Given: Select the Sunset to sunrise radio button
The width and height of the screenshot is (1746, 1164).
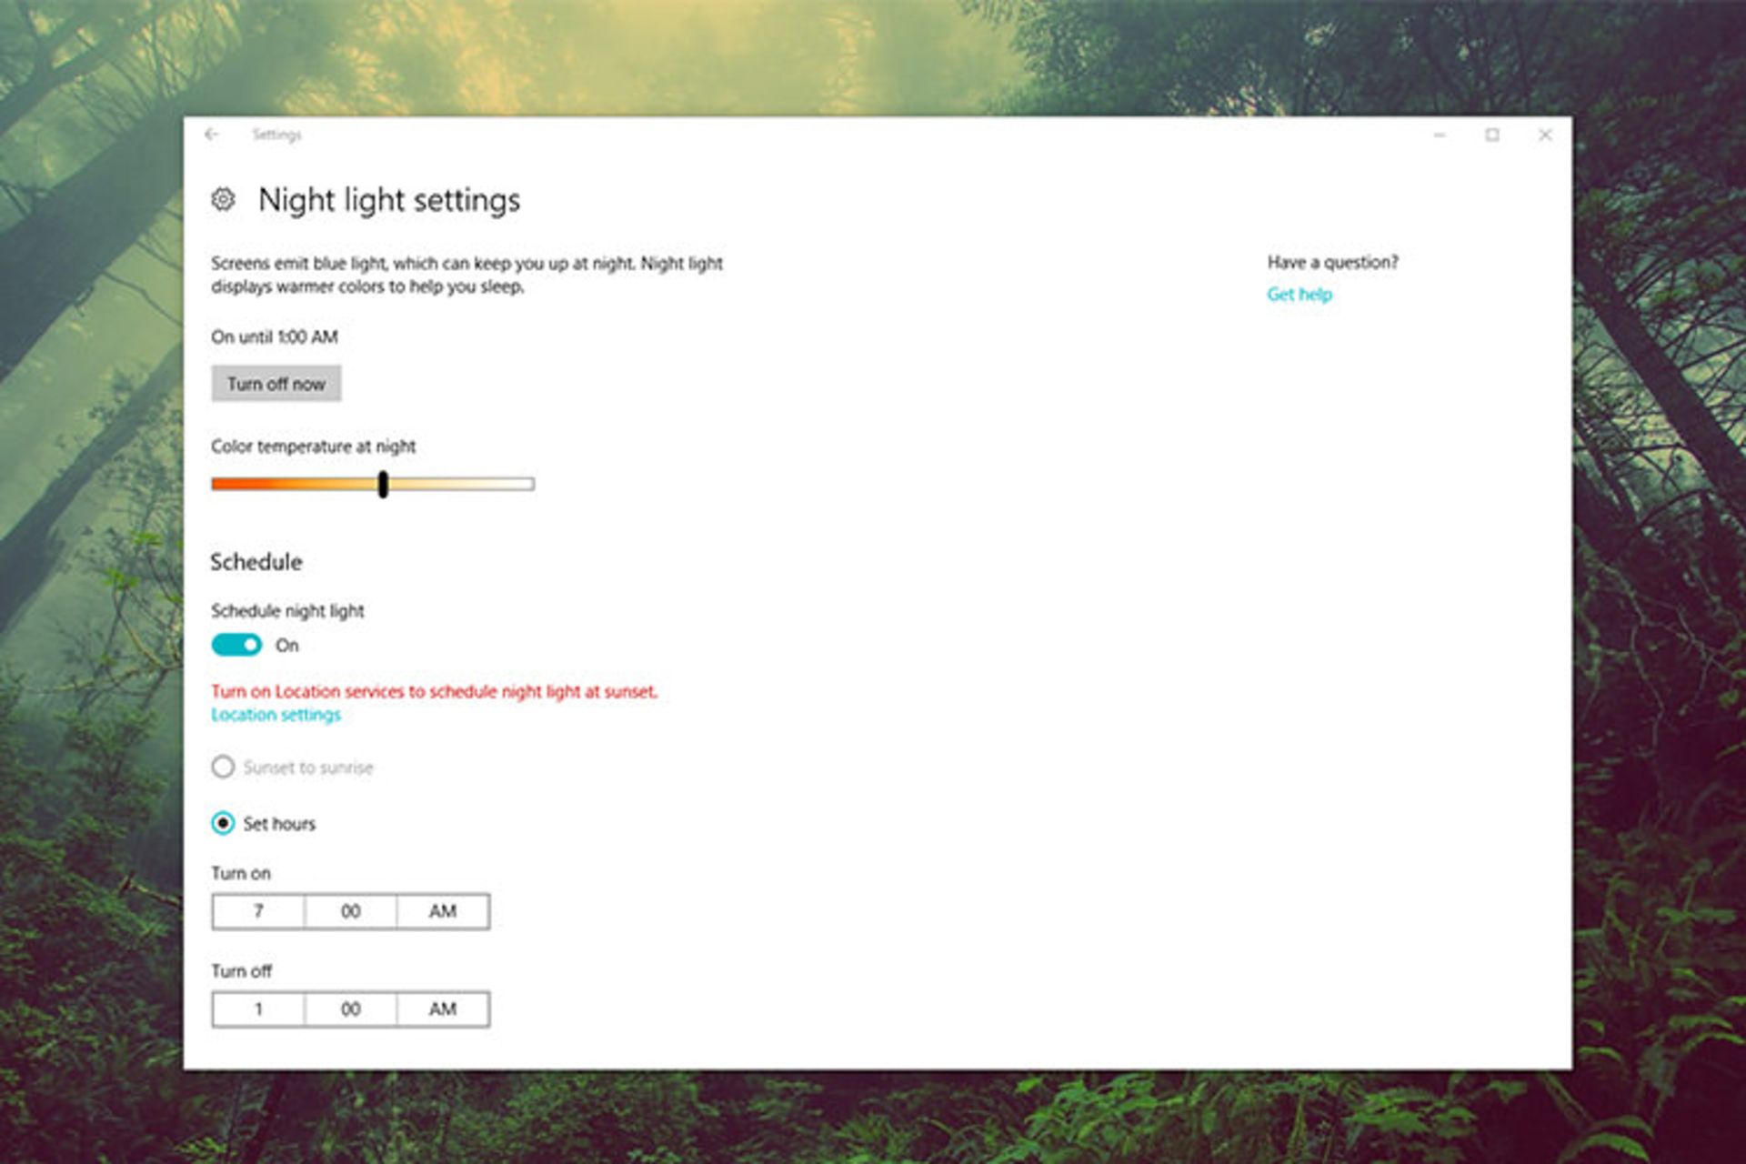Looking at the screenshot, I should (x=223, y=767).
